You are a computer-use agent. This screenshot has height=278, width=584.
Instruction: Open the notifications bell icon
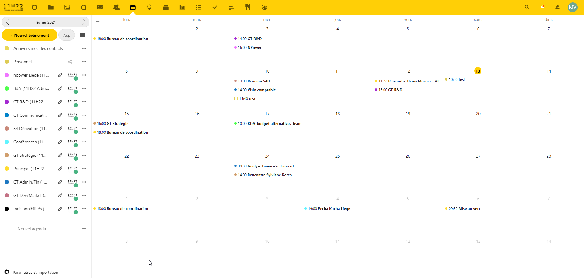(542, 7)
